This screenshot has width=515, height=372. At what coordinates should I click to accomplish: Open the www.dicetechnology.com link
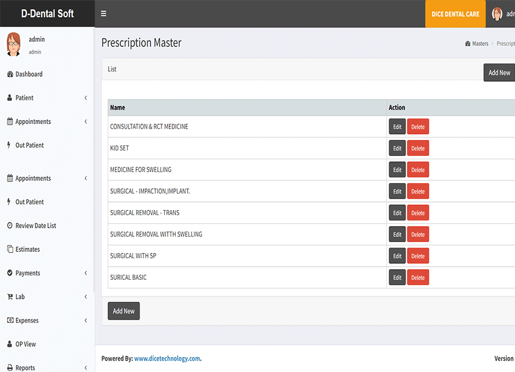(167, 359)
